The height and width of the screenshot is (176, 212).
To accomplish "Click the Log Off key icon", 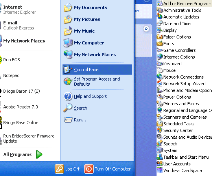I will (59, 169).
